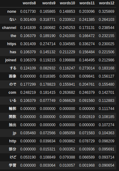Click value 0.221506 in has row
This screenshot has width=119, height=171.
click(x=107, y=52)
